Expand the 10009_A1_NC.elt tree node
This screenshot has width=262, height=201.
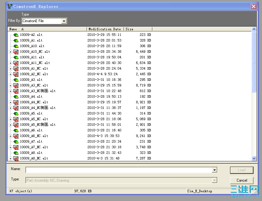(x=11, y=69)
